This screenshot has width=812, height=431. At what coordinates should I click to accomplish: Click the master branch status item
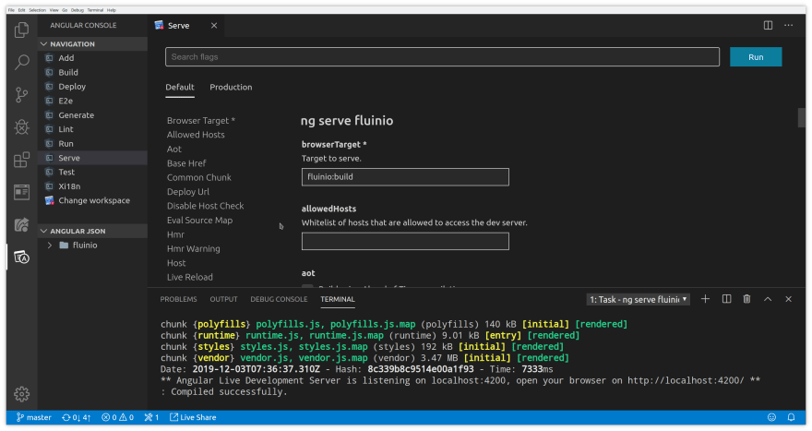[x=33, y=417]
